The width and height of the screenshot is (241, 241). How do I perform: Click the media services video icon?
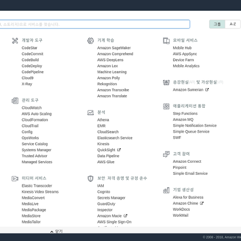[15, 179]
